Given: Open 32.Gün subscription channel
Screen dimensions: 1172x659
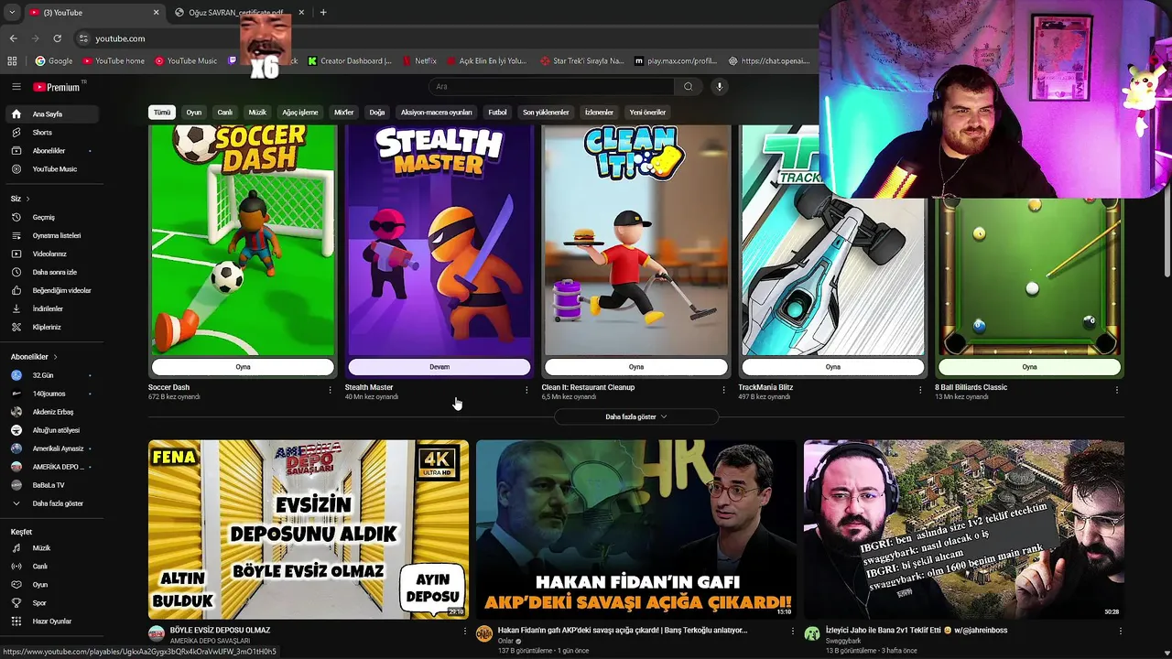Looking at the screenshot, I should [x=52, y=375].
